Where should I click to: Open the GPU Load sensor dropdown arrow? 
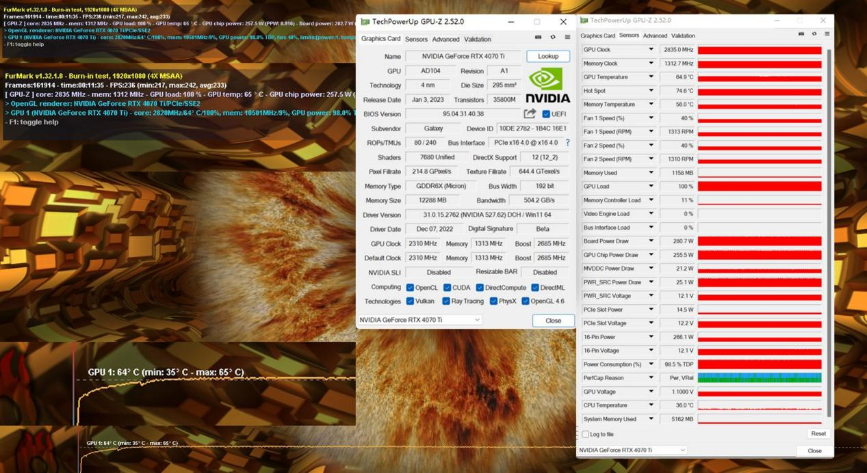coord(651,187)
